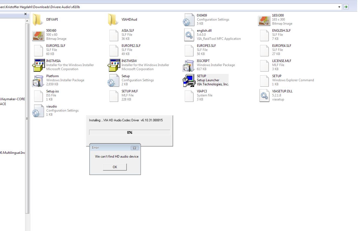Click 'Microsoft Corporation' under INSTMSIA

coord(62,69)
